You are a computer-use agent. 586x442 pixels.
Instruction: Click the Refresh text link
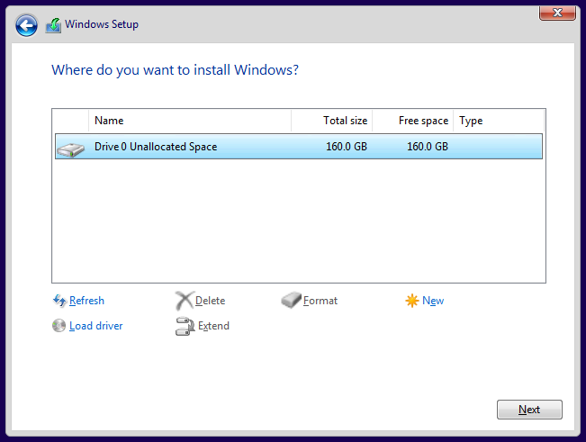(86, 301)
